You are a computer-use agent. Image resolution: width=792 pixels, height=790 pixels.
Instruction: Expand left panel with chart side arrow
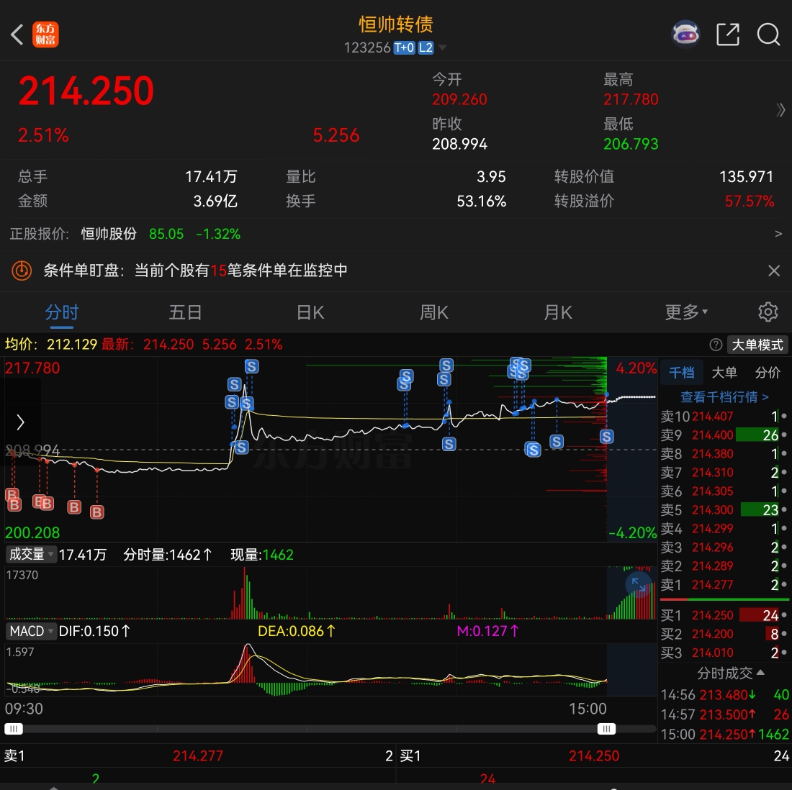click(x=21, y=422)
